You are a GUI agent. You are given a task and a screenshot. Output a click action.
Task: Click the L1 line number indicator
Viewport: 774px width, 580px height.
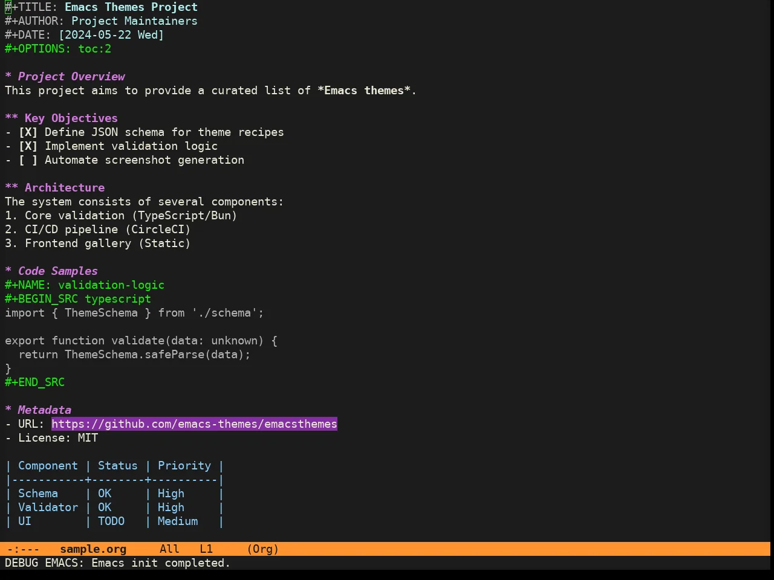tap(206, 549)
